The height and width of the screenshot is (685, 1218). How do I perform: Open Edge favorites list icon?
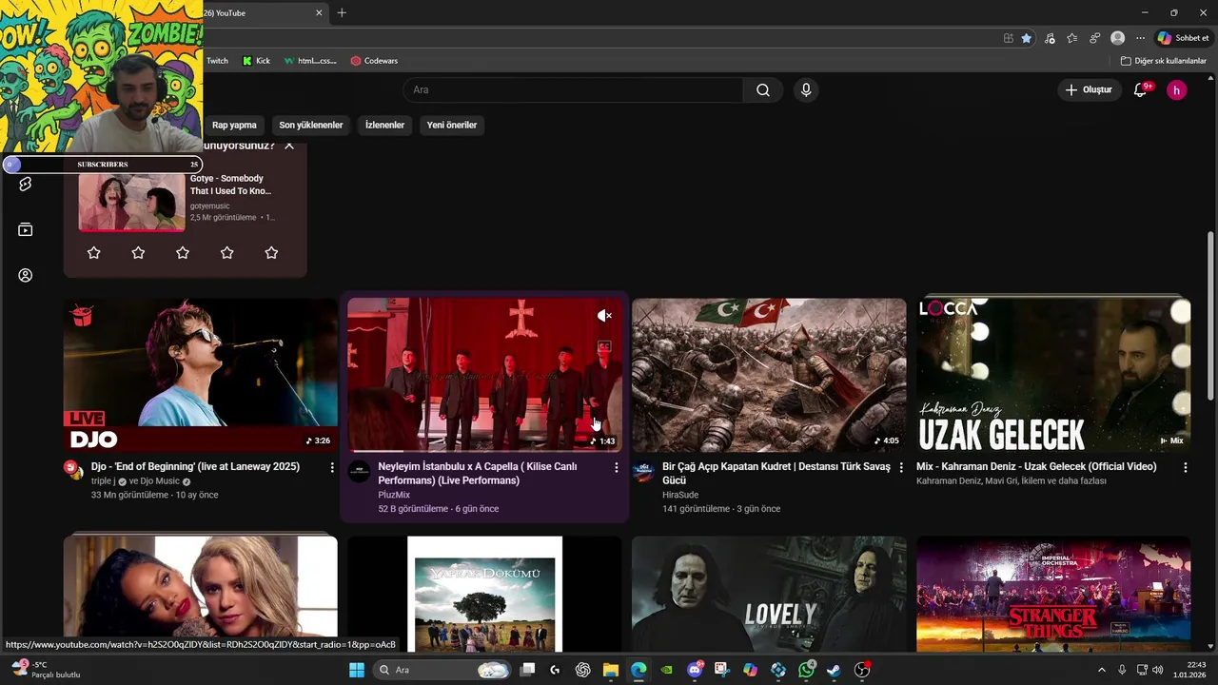[x=1072, y=38]
